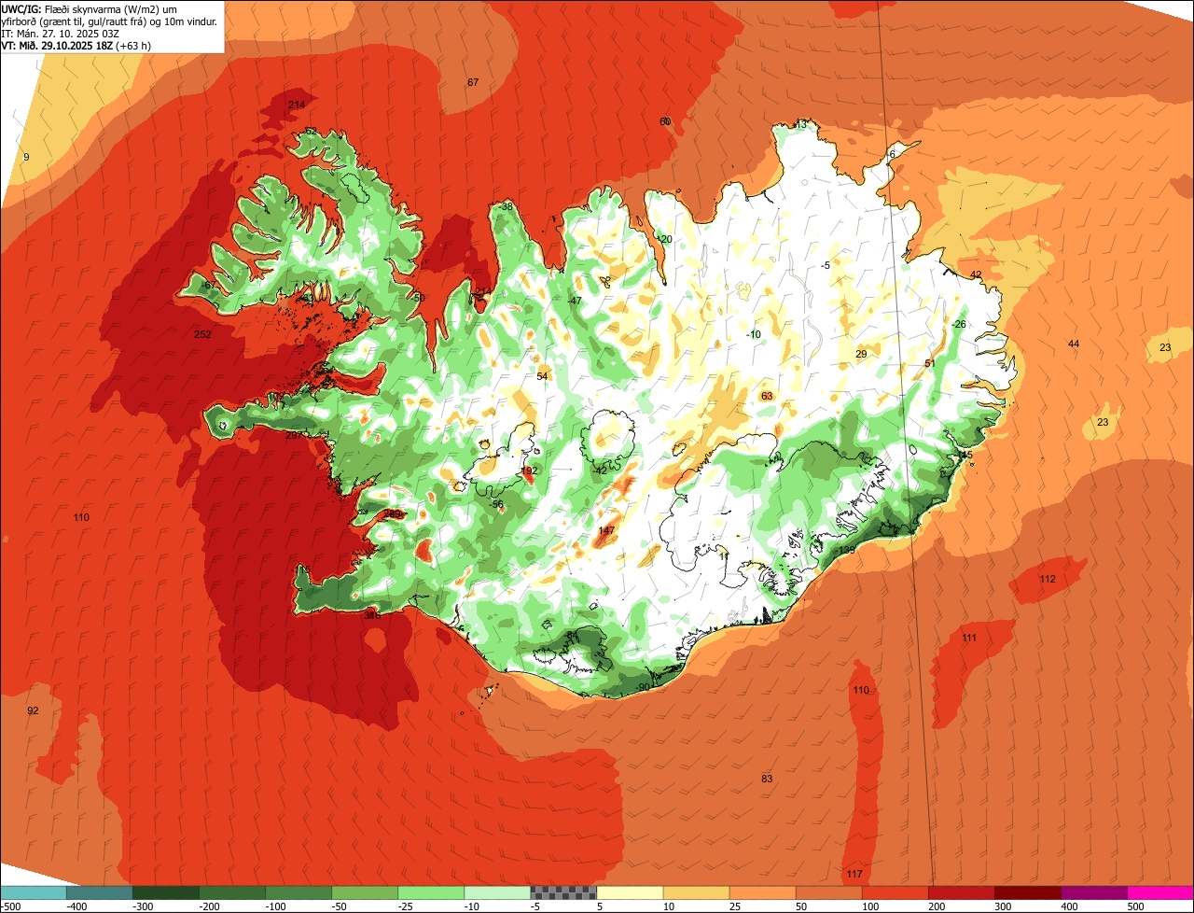The width and height of the screenshot is (1194, 913).
Task: Click the '-90' value on the south coast
Action: [642, 687]
